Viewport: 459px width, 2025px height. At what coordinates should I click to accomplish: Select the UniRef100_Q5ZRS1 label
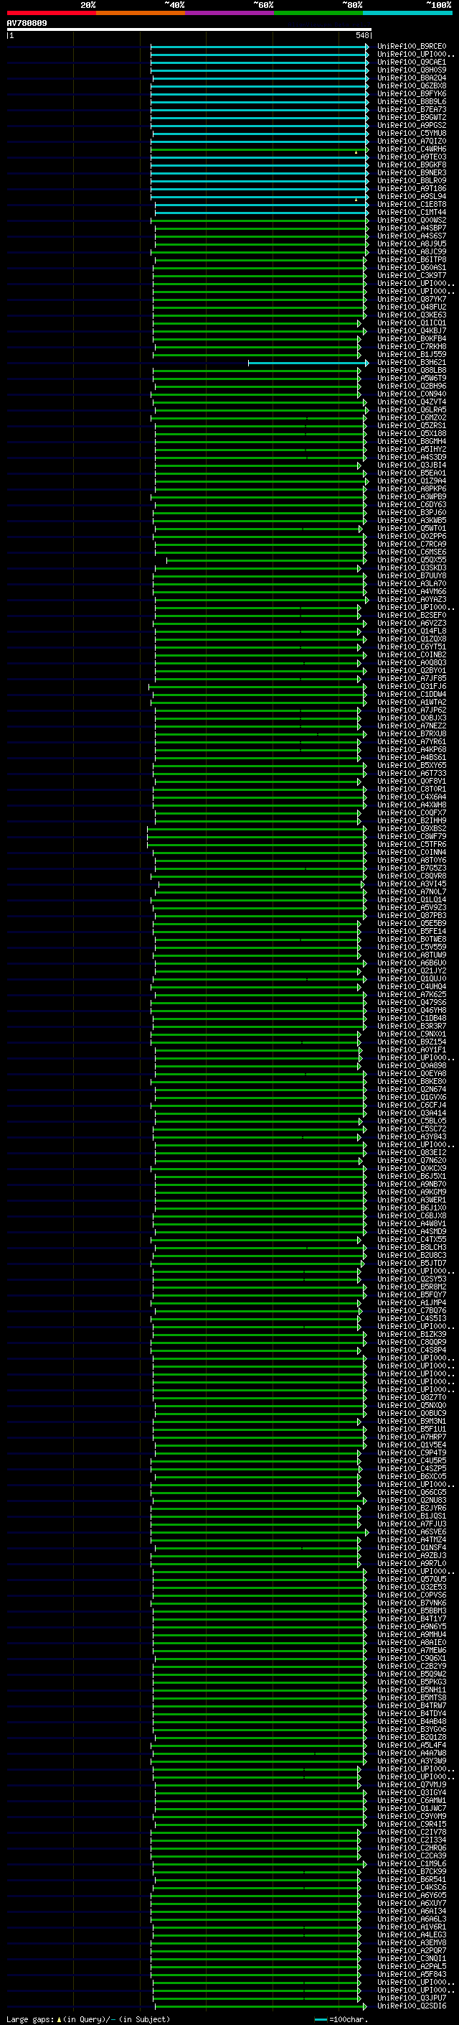(x=411, y=425)
